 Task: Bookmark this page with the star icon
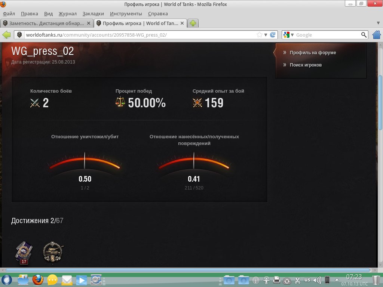[259, 35]
